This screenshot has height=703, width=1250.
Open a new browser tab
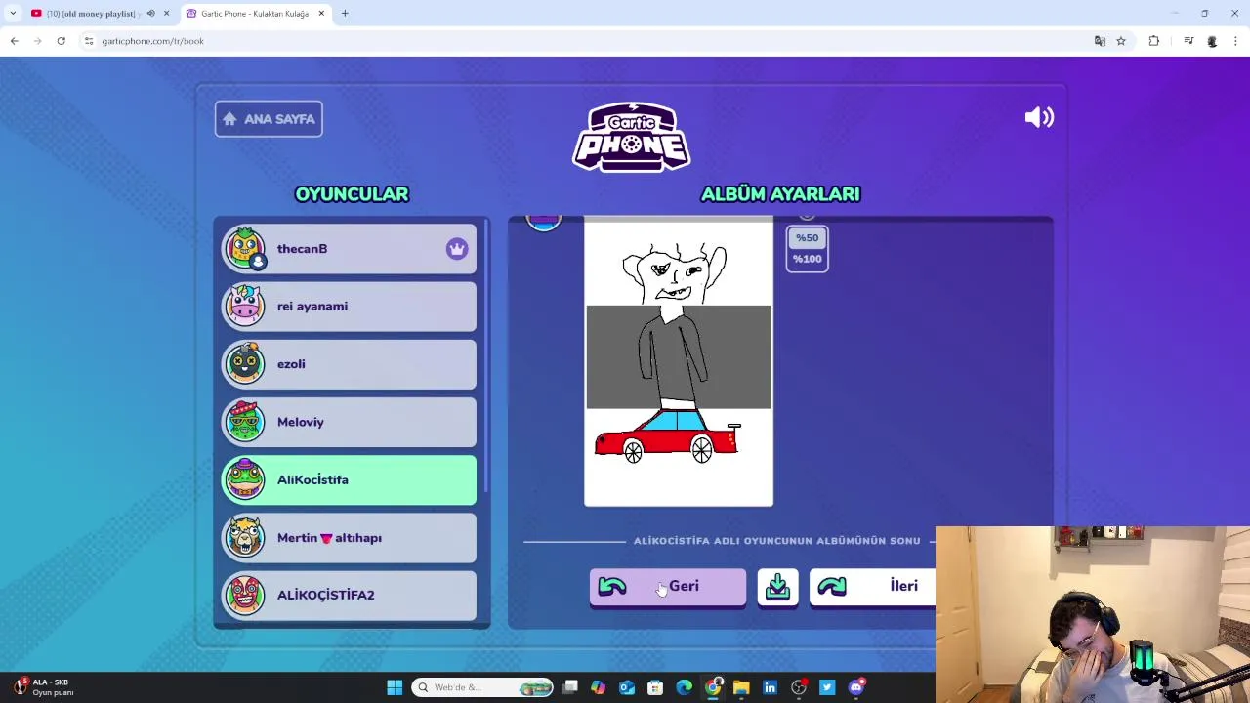coord(345,14)
